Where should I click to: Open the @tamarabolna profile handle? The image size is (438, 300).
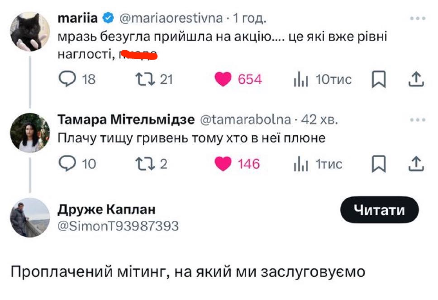point(245,119)
